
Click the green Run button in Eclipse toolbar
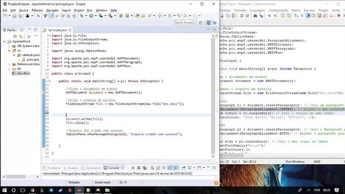[91, 16]
